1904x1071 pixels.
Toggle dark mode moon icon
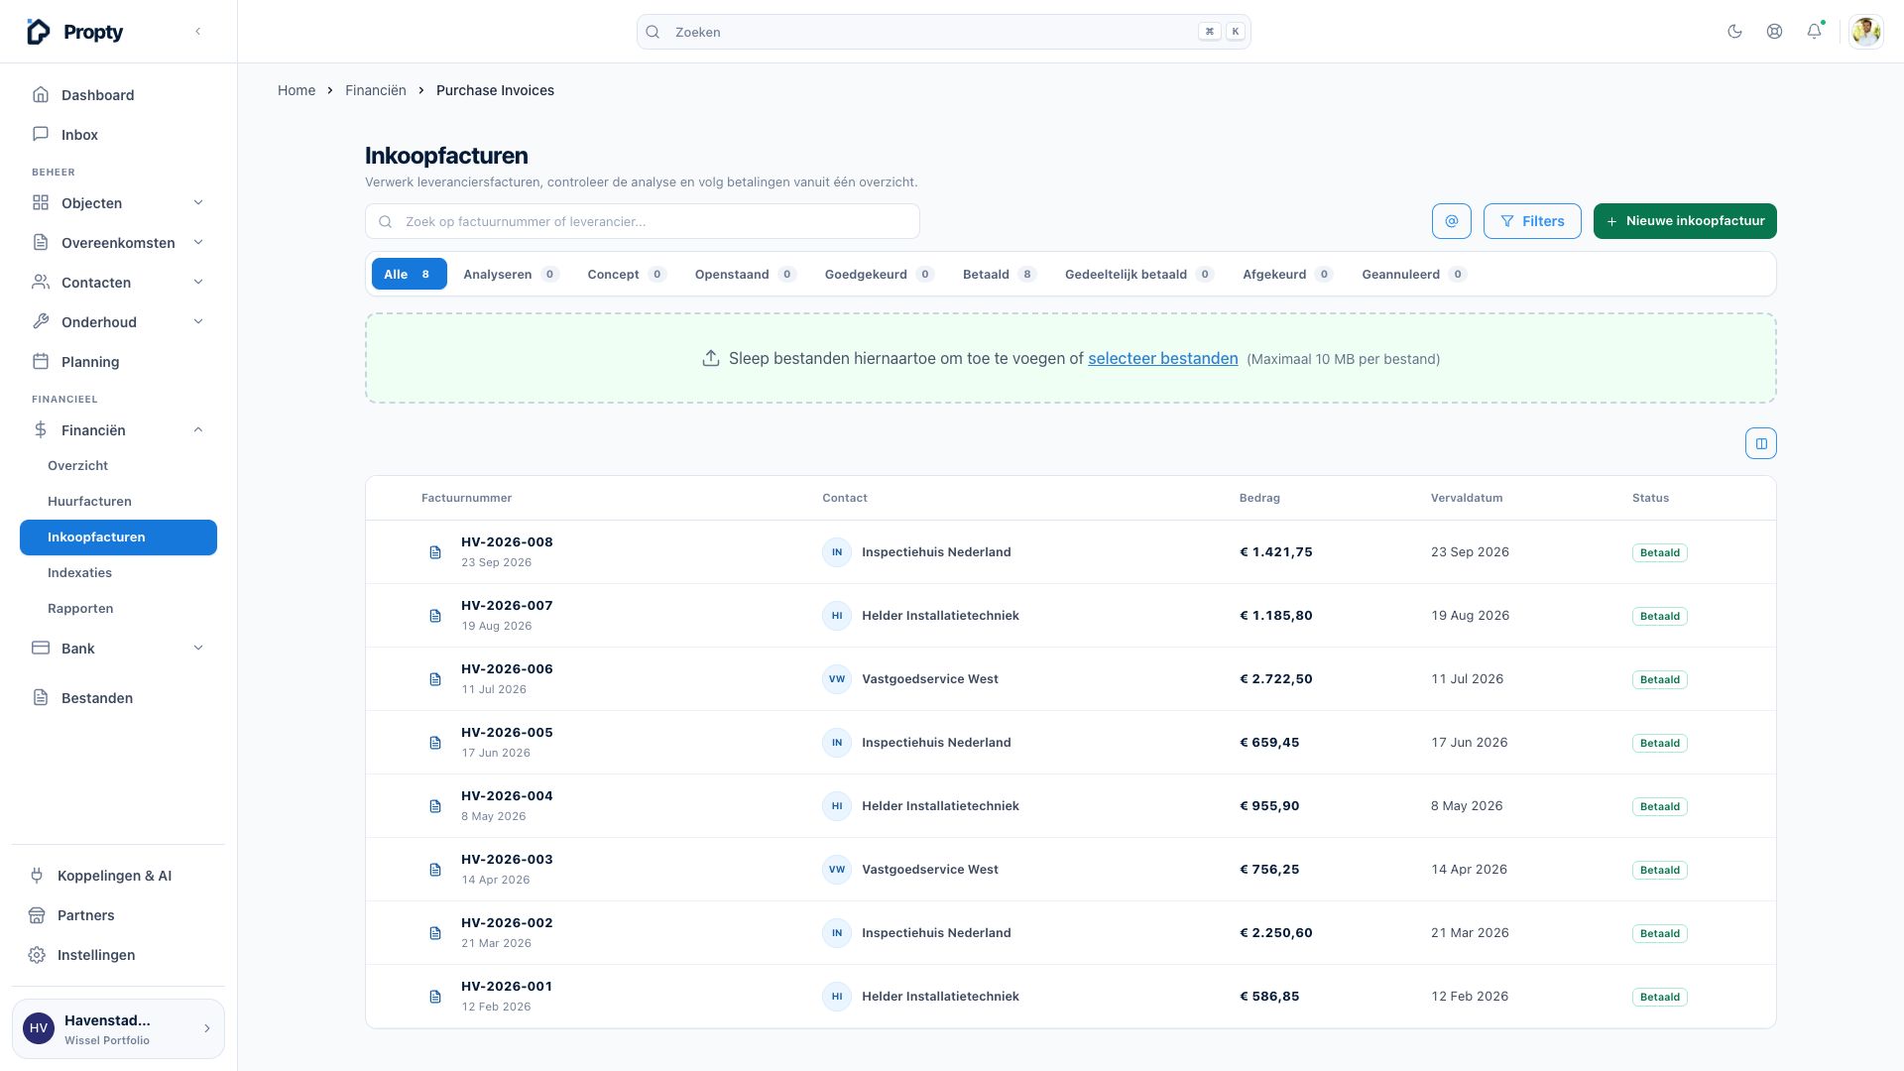[x=1734, y=32]
